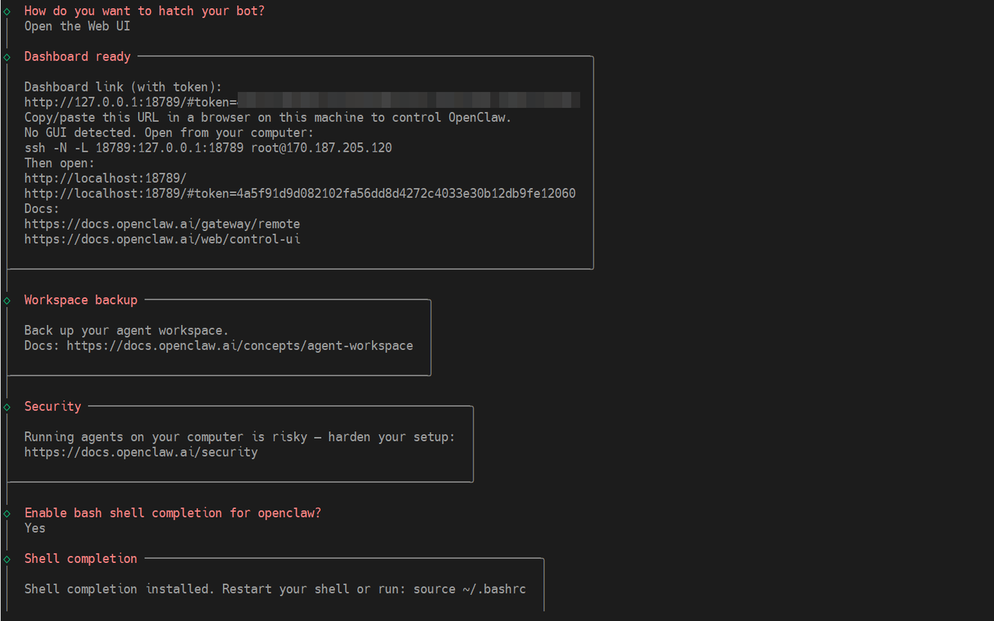Click the diamond marker beside Workspace backup
The height and width of the screenshot is (621, 994).
[x=7, y=301]
